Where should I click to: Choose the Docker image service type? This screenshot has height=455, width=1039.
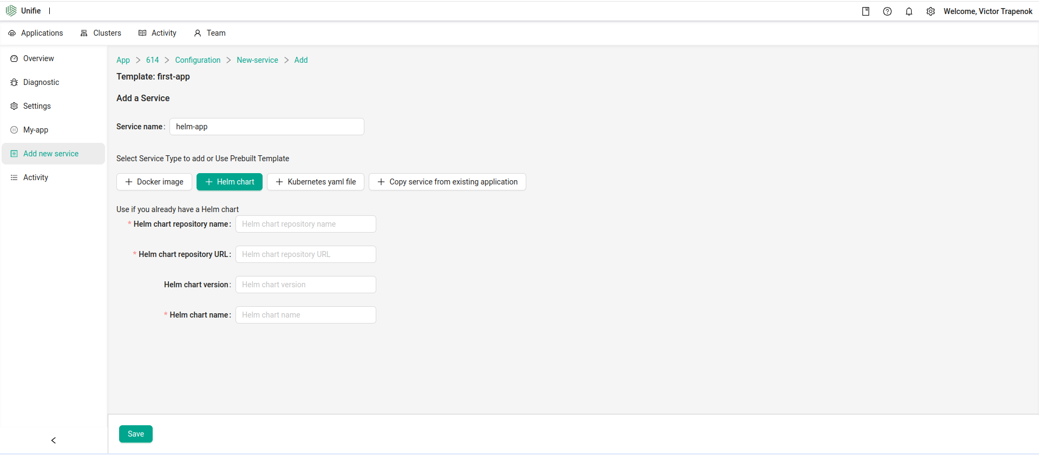pos(154,182)
